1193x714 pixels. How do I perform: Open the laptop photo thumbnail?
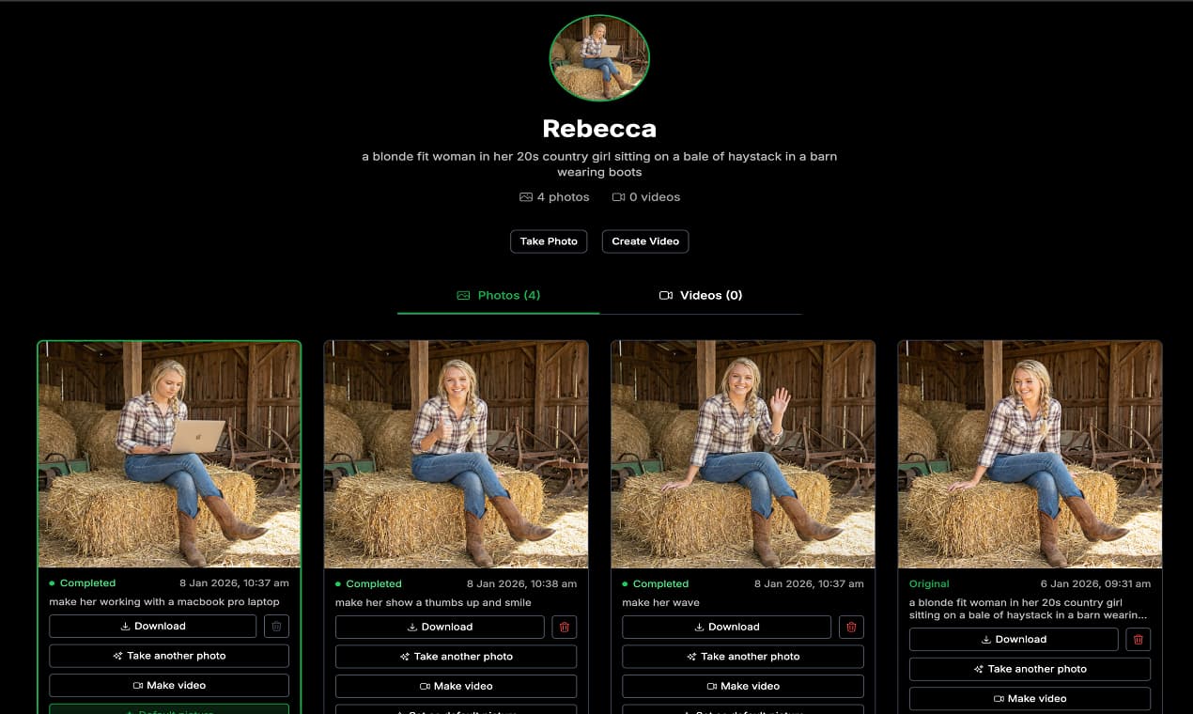click(169, 454)
